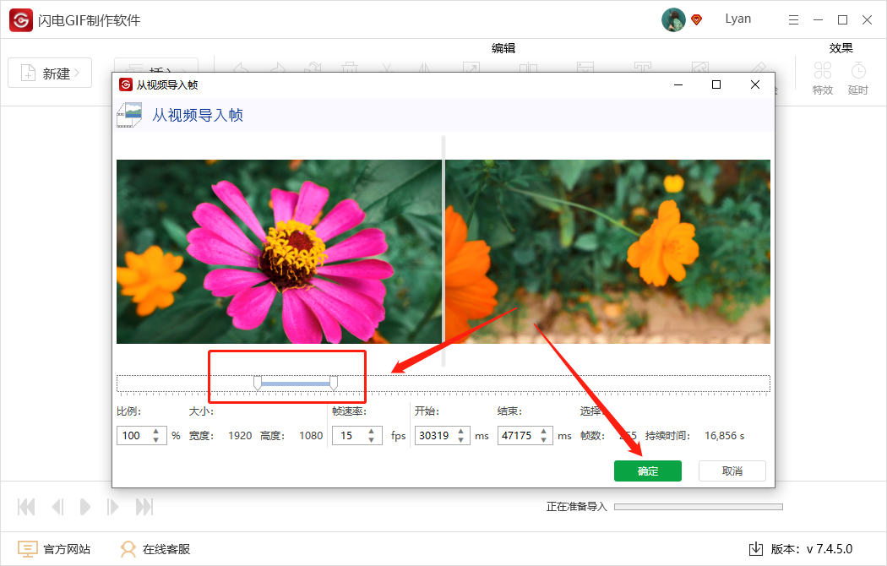
Task: Click the red VIP diamond badge
Action: click(x=697, y=20)
